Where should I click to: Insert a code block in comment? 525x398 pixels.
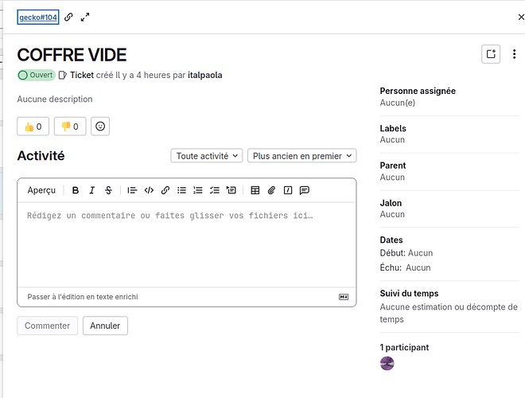tap(149, 190)
